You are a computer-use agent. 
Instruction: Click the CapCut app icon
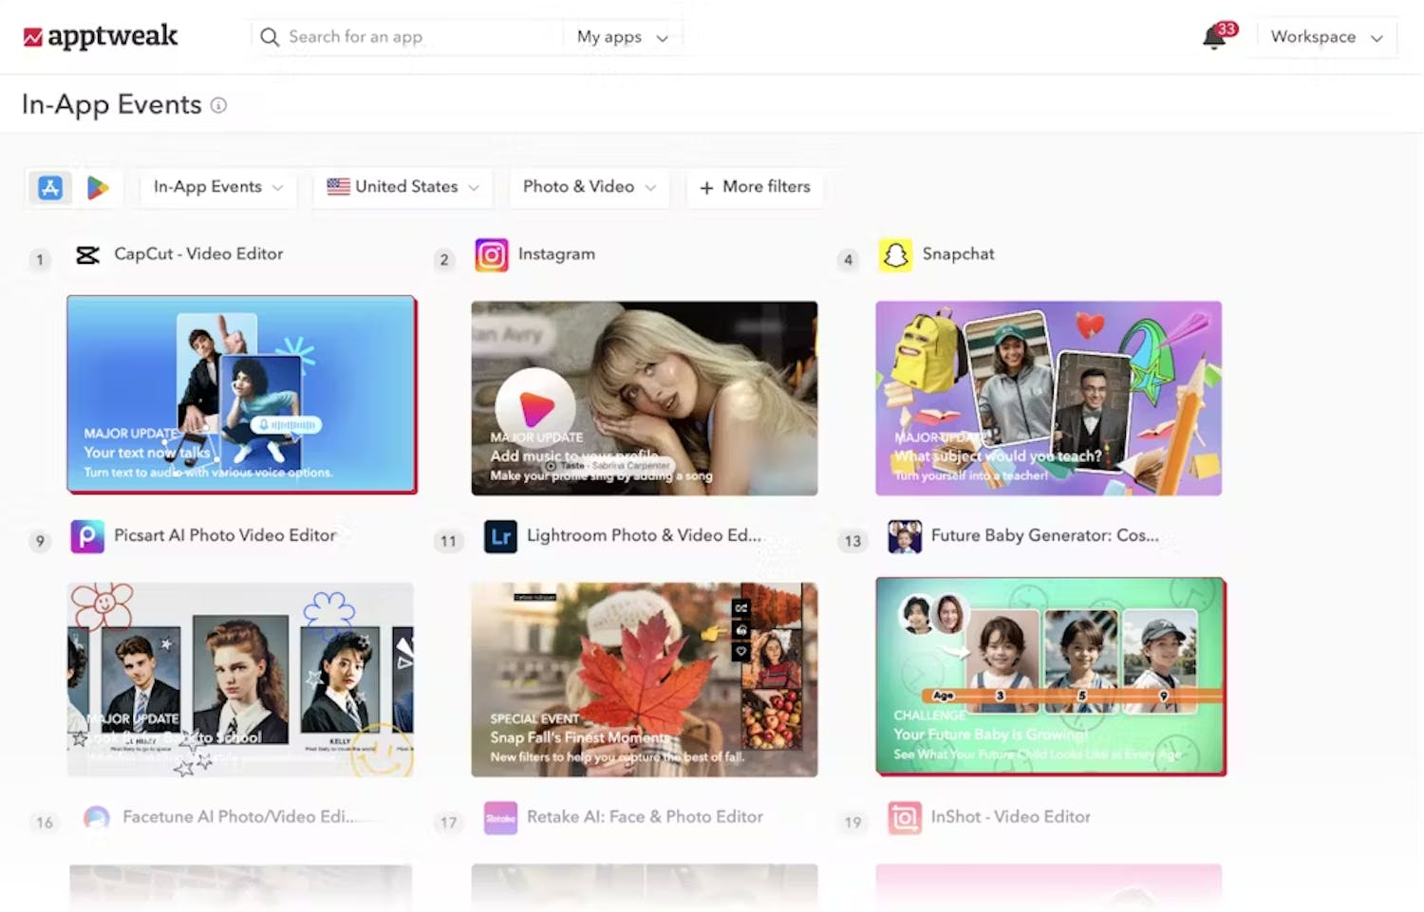(x=88, y=254)
